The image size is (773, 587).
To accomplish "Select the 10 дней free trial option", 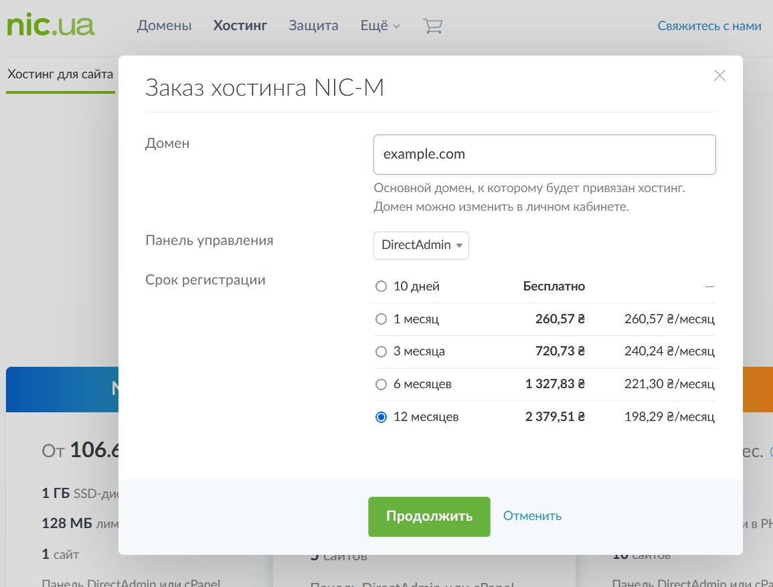I will (x=381, y=286).
